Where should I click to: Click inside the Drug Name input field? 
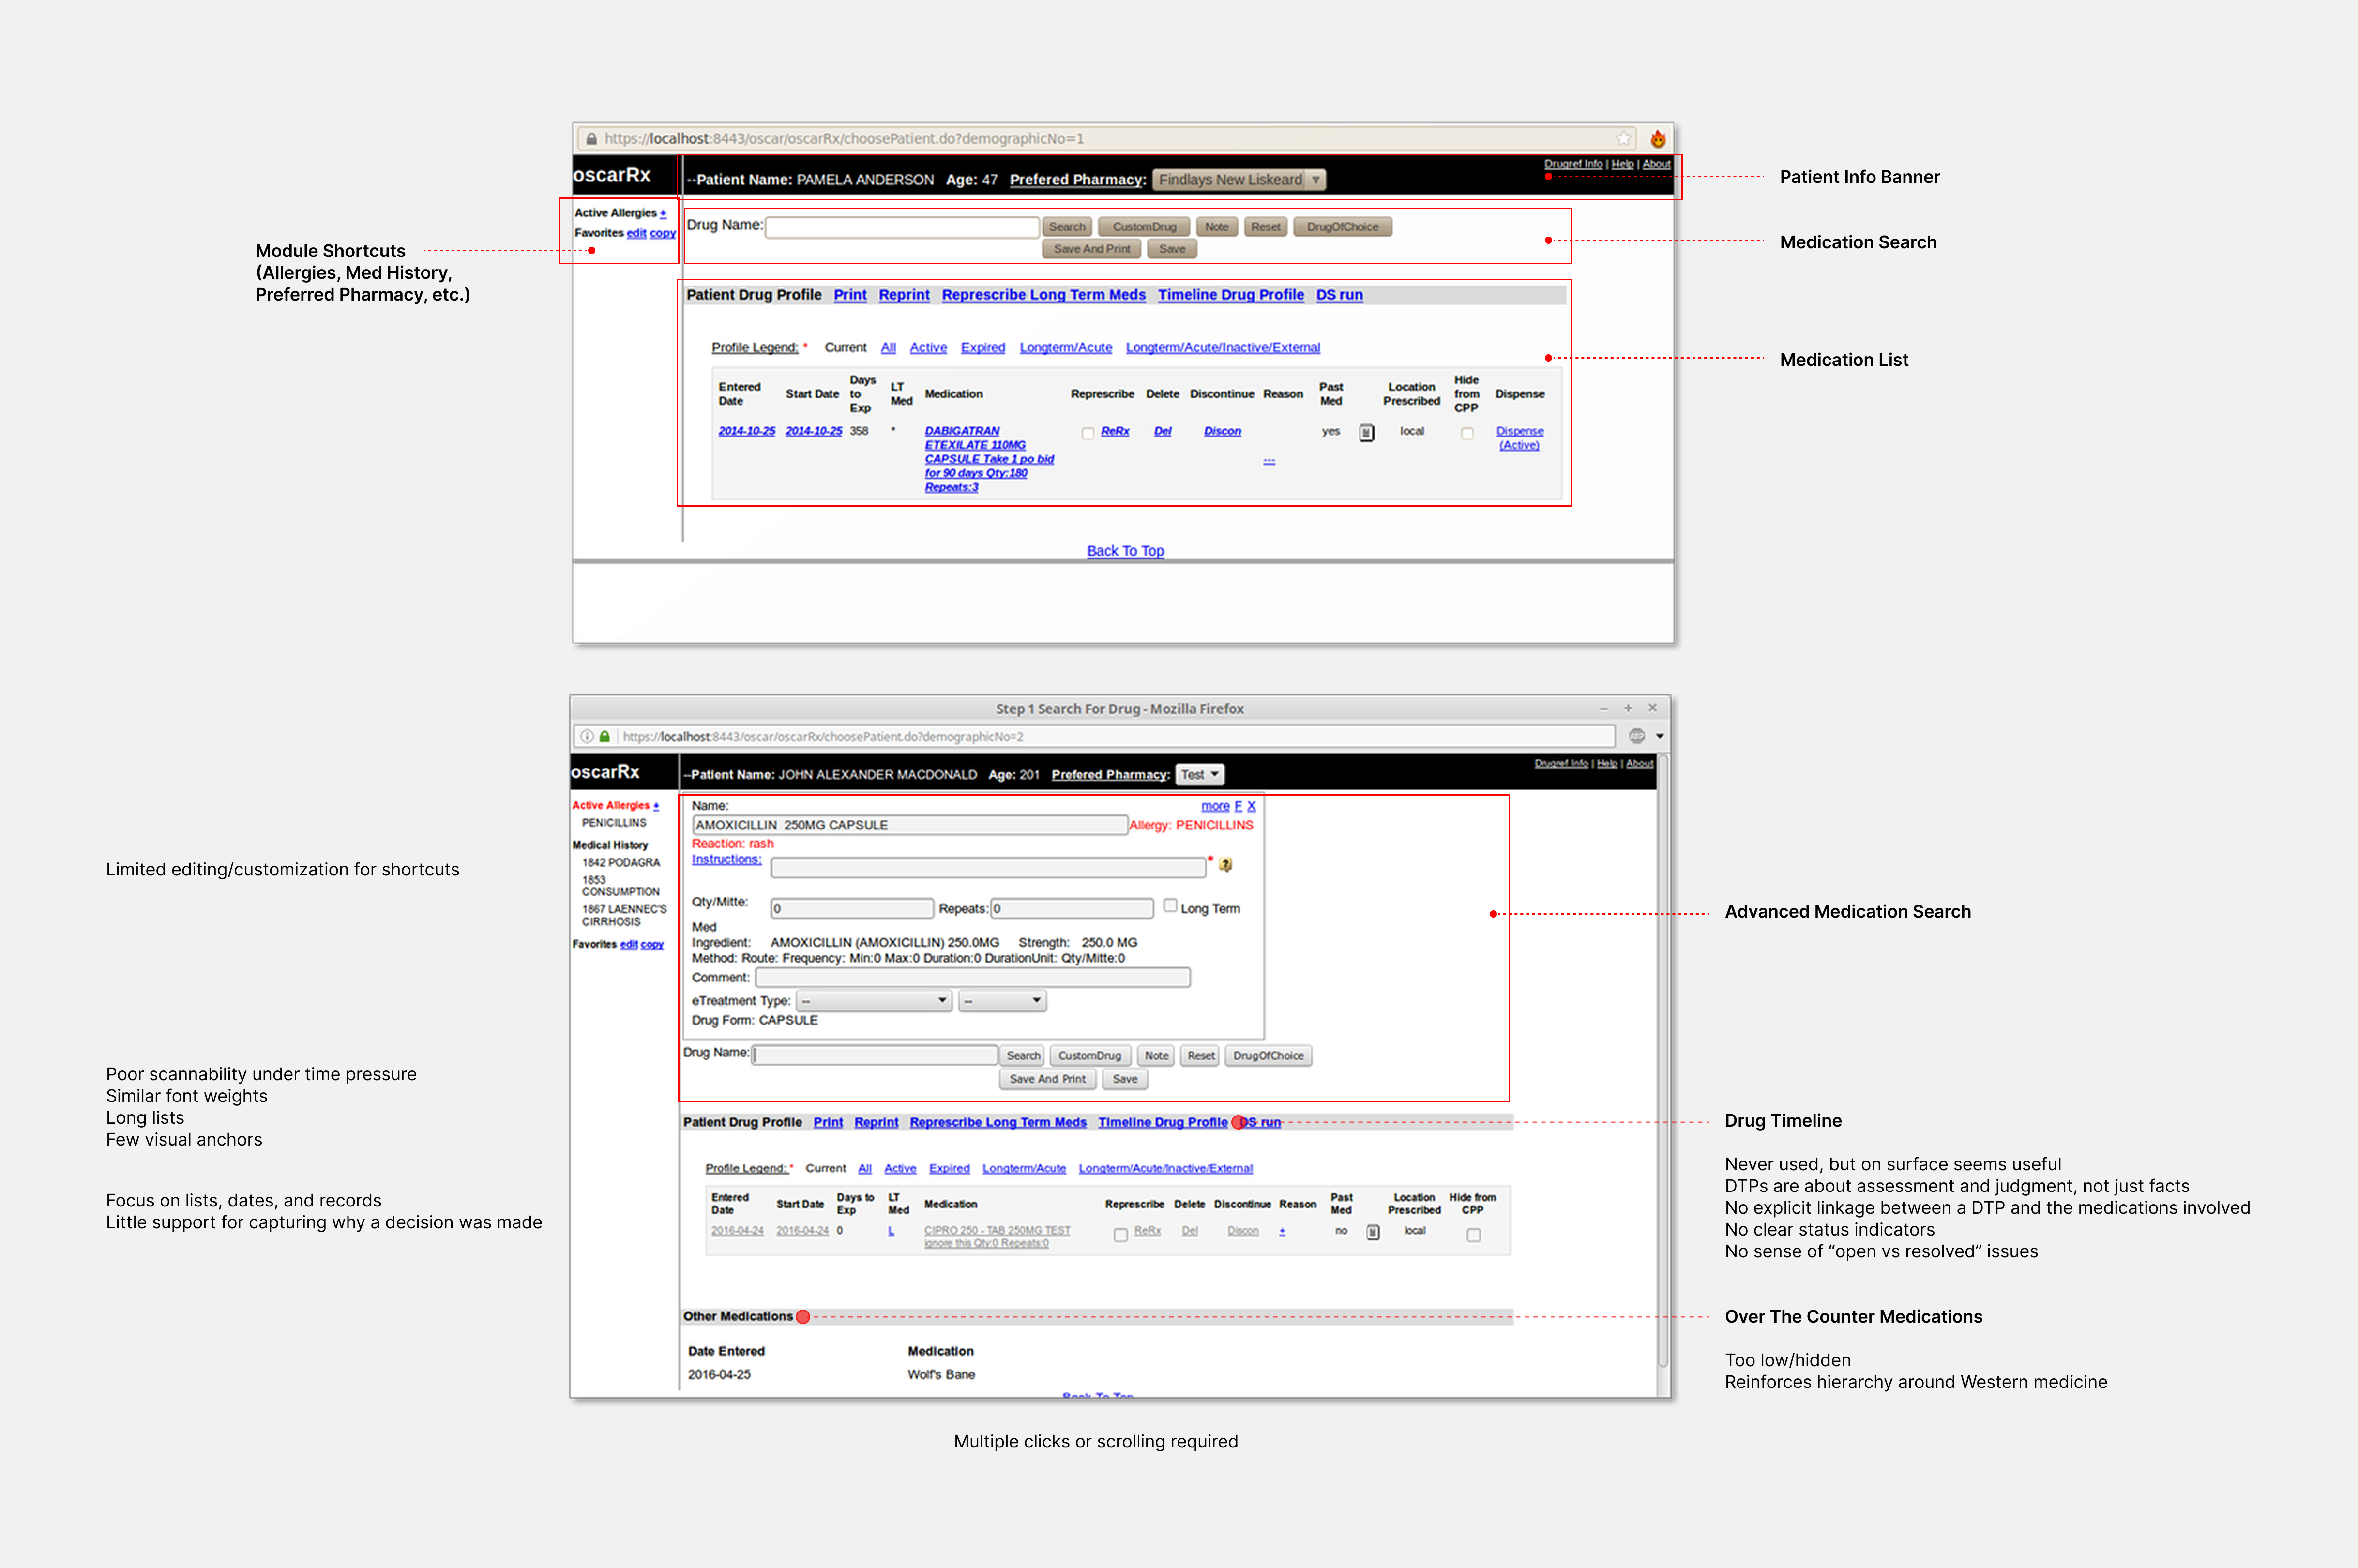click(x=900, y=227)
